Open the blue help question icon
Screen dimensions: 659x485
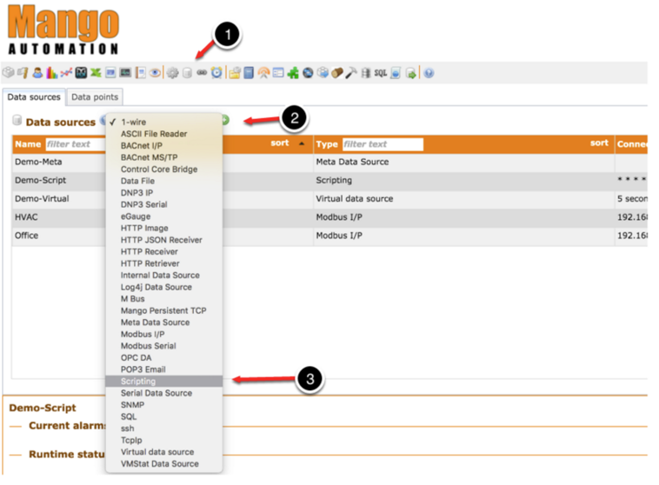click(429, 73)
